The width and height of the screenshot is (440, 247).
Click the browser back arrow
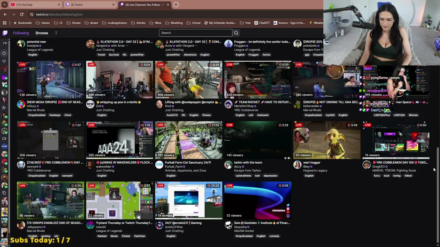point(5,14)
